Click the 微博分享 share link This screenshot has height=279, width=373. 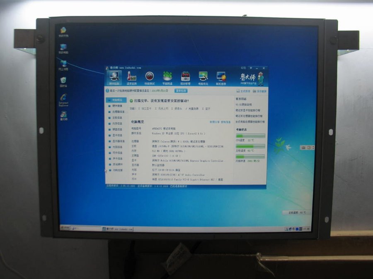tap(215, 122)
